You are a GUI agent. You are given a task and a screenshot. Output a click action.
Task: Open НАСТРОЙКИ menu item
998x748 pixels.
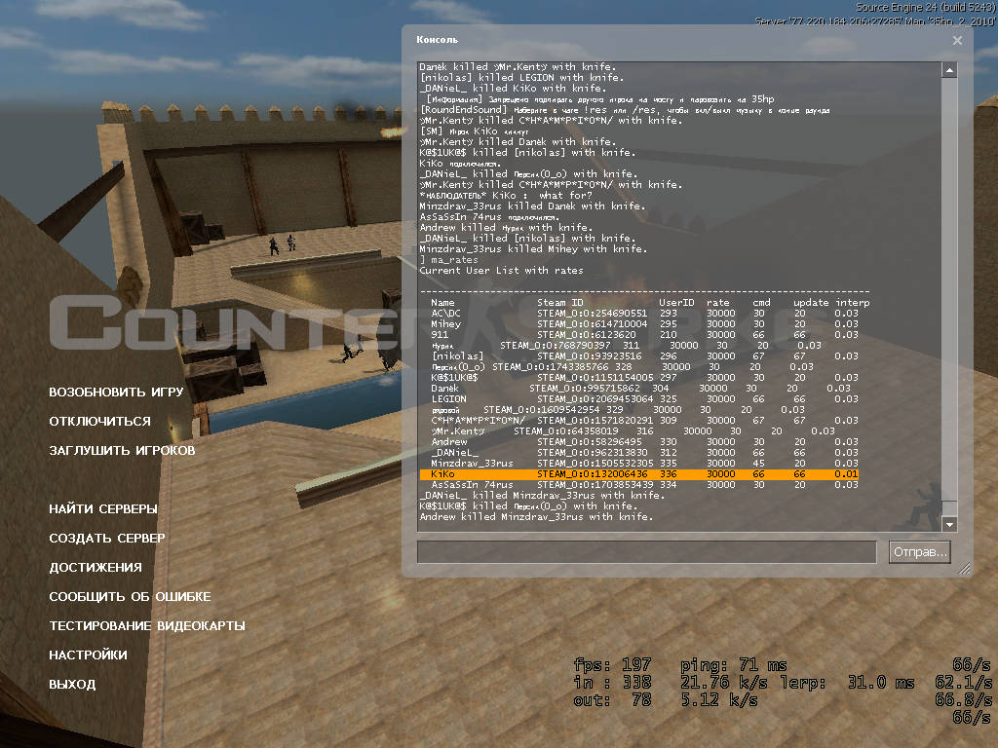[88, 655]
